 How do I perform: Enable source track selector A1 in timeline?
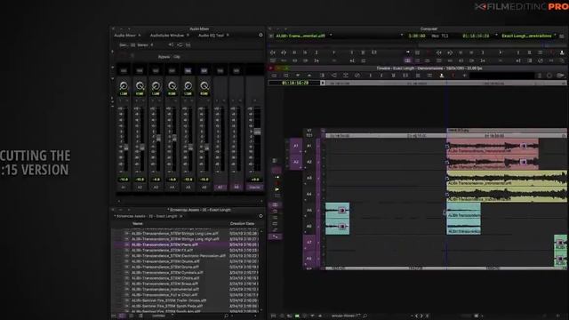pyautogui.click(x=296, y=146)
